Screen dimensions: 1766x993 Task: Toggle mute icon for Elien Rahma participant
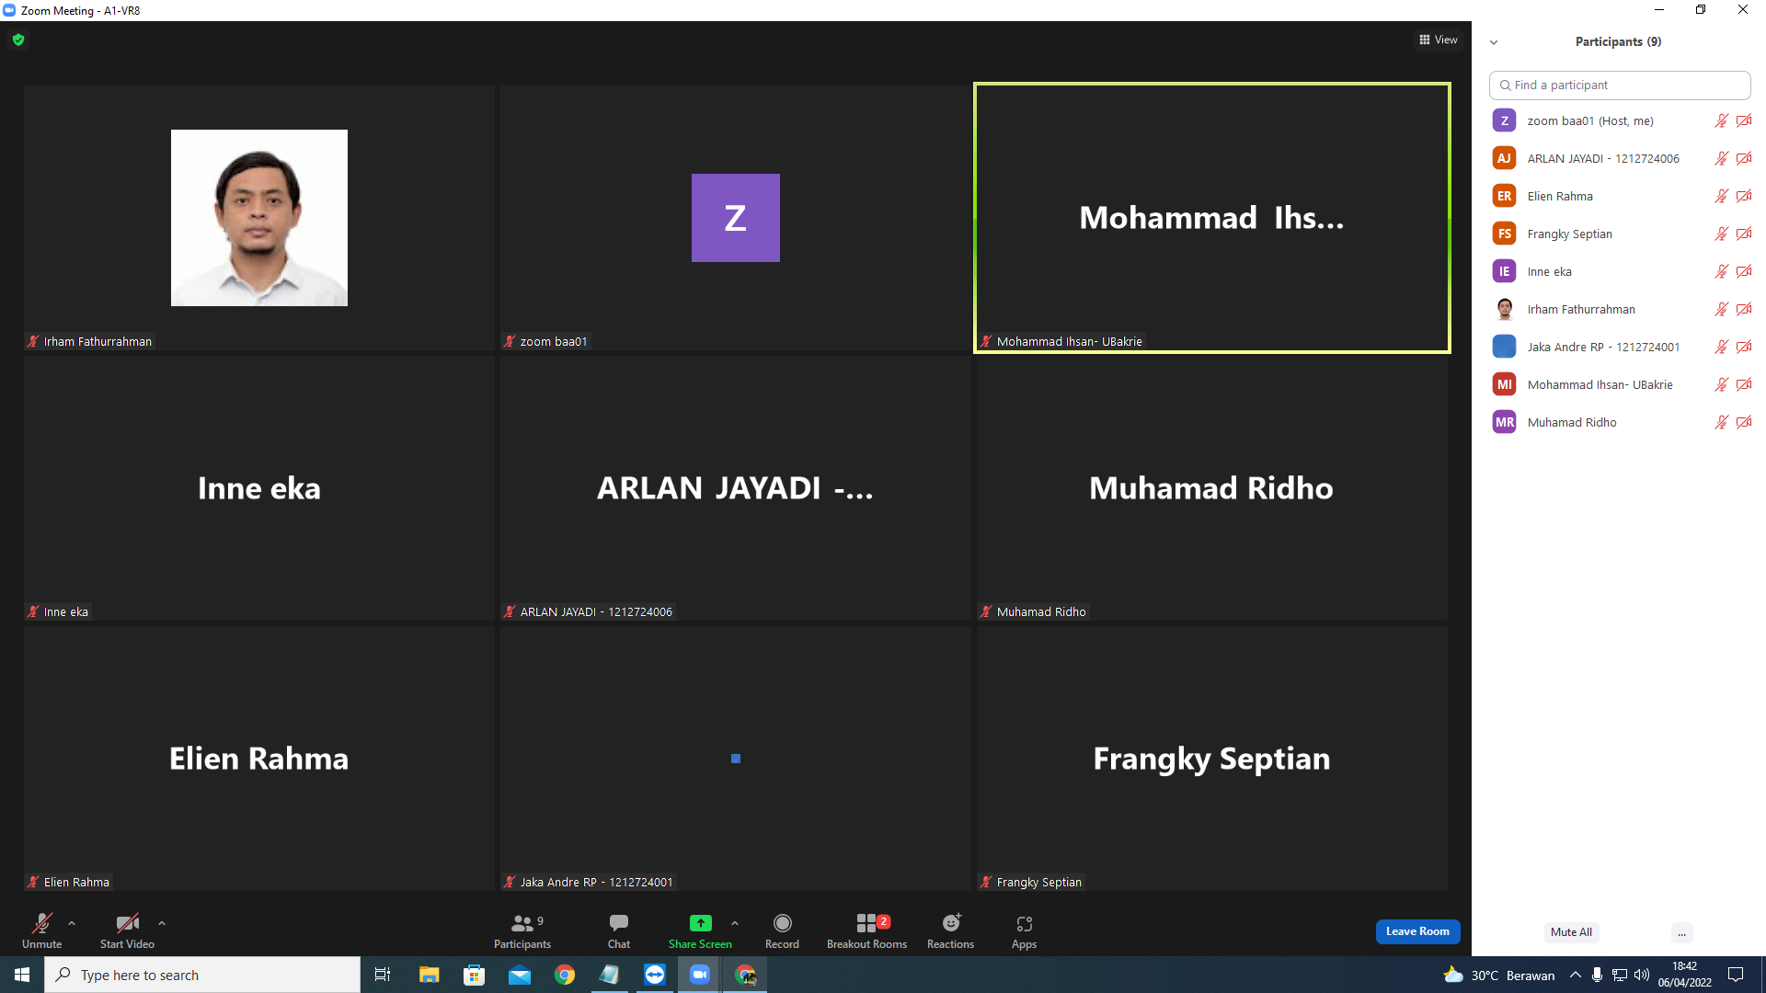[1722, 197]
